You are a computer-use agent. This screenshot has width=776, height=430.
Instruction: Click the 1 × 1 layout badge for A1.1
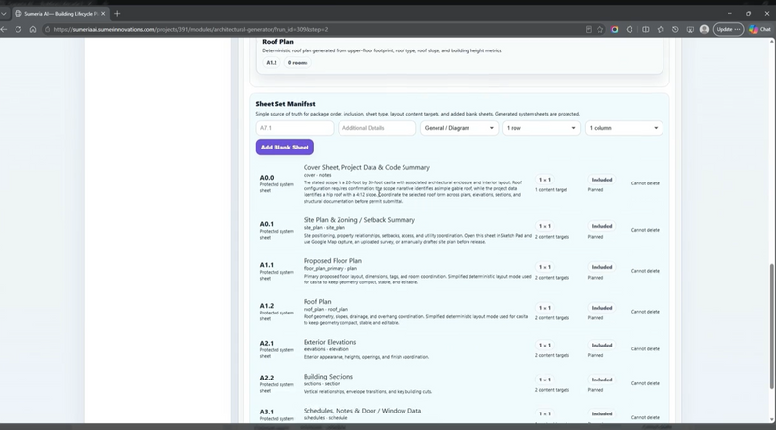point(544,267)
